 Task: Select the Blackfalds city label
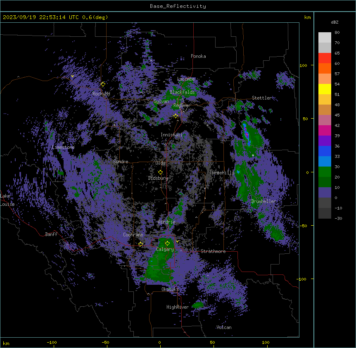tap(182, 92)
